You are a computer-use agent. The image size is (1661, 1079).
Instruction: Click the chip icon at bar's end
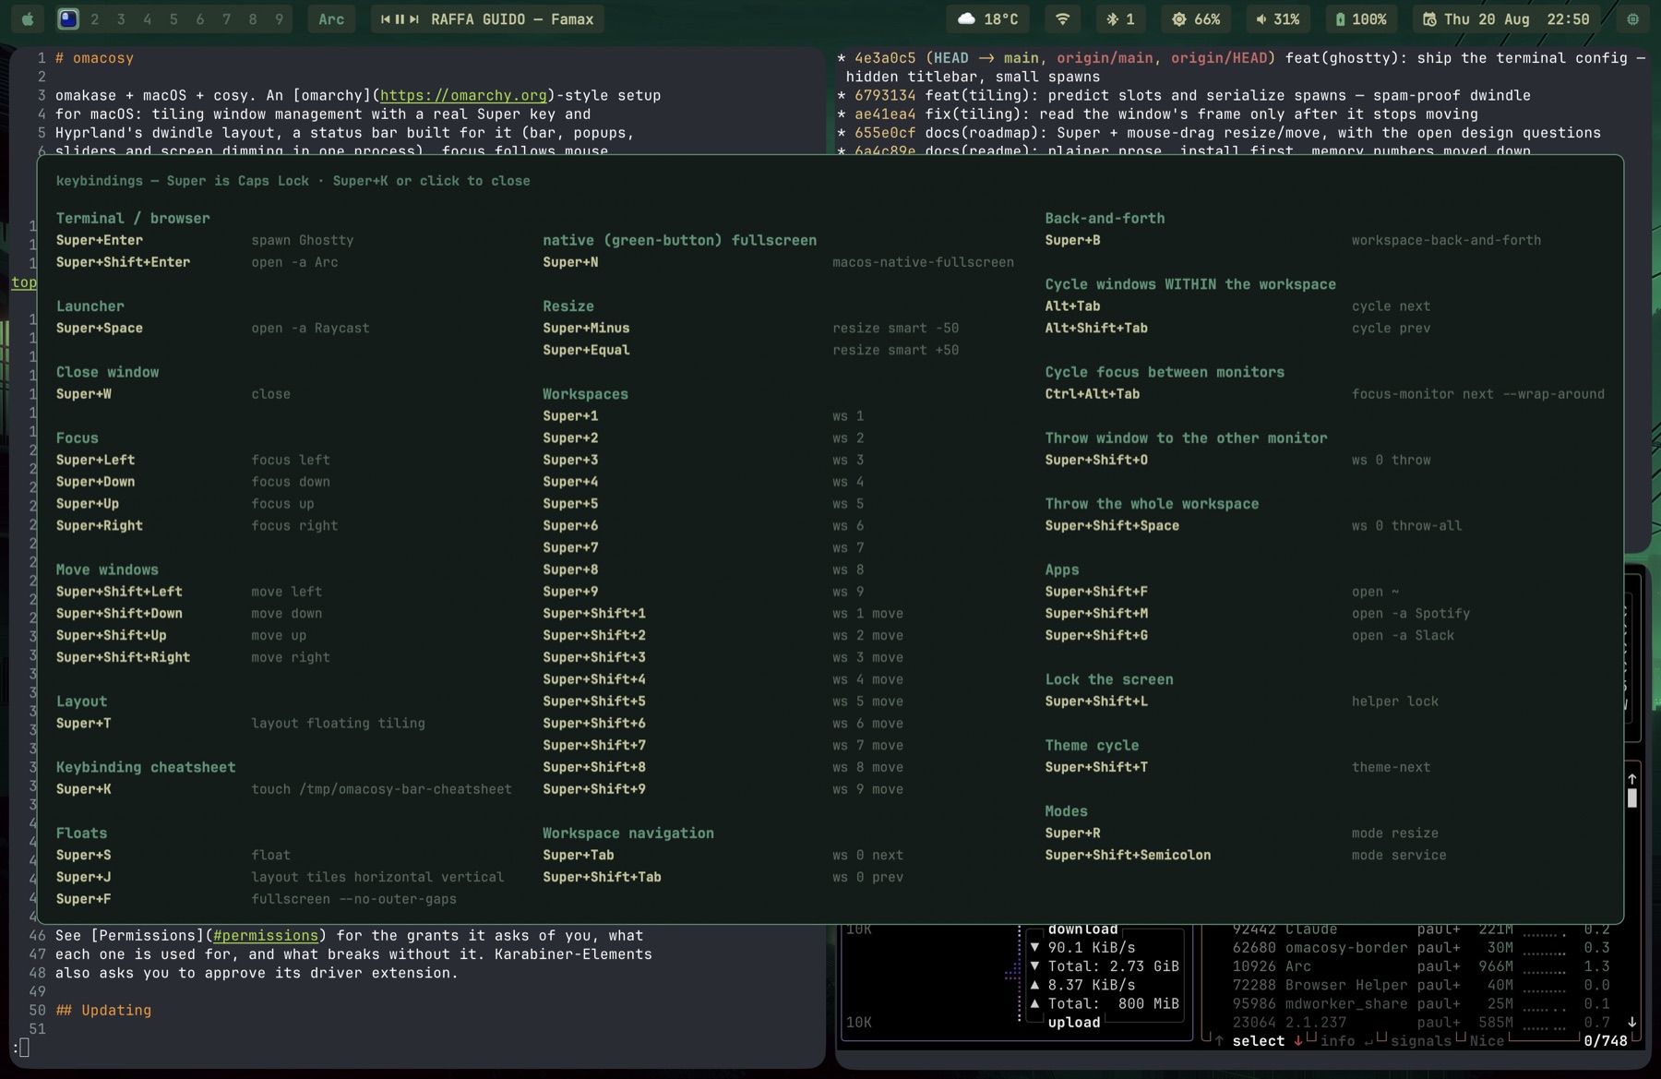point(1632,18)
